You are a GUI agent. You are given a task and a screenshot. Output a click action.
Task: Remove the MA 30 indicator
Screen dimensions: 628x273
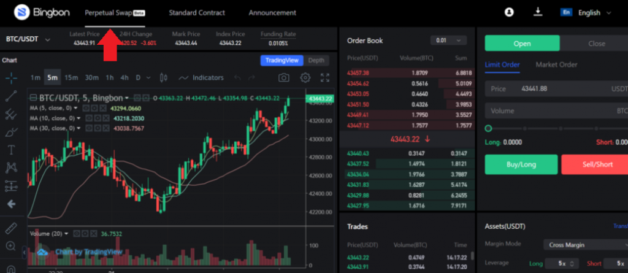pos(105,128)
